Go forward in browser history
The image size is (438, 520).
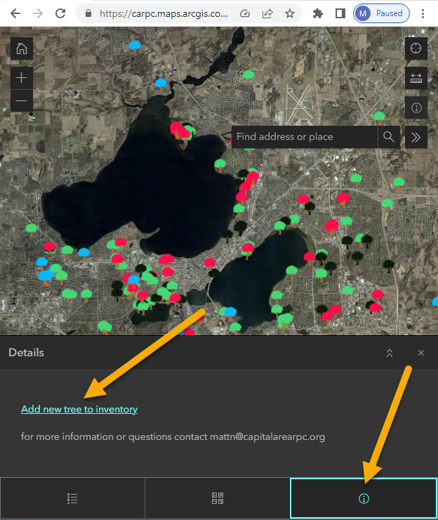click(38, 13)
